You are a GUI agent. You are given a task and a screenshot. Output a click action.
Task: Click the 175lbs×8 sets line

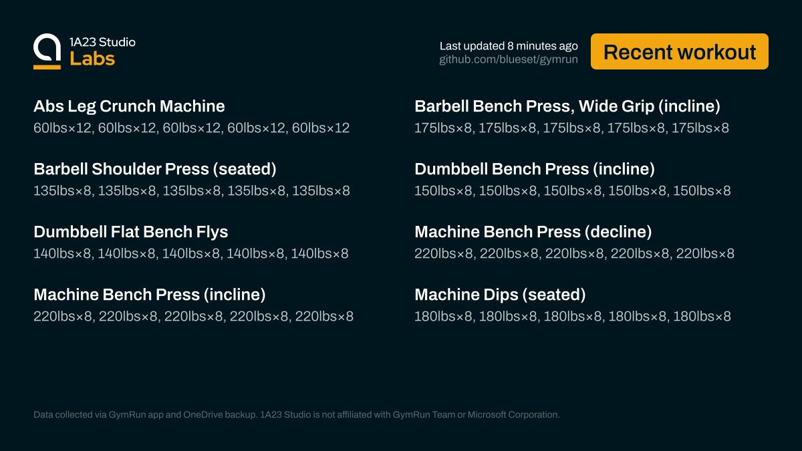pyautogui.click(x=571, y=128)
